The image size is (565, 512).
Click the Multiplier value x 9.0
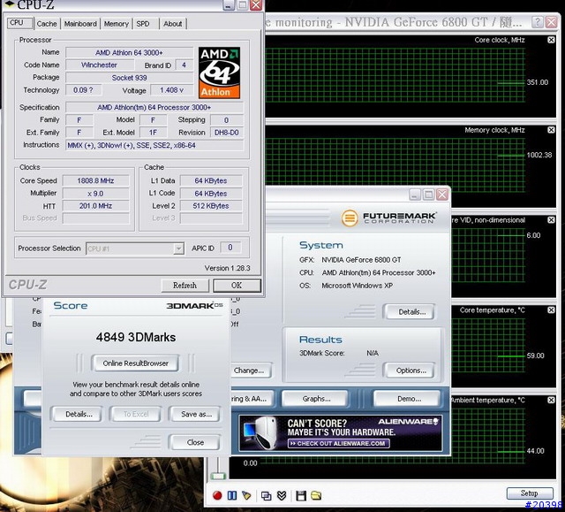[95, 194]
